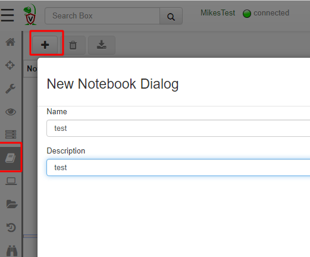310x257 pixels.
Task: Add a new notebook with plus button
Action: [x=45, y=45]
